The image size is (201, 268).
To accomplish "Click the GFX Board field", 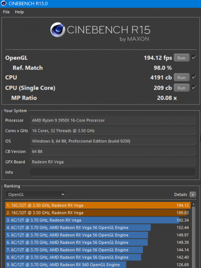I will 113,162.
